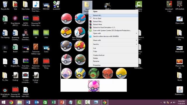Select the INTRO TEMPLA... archive icon
This screenshot has height=105, width=187.
tap(25, 21)
